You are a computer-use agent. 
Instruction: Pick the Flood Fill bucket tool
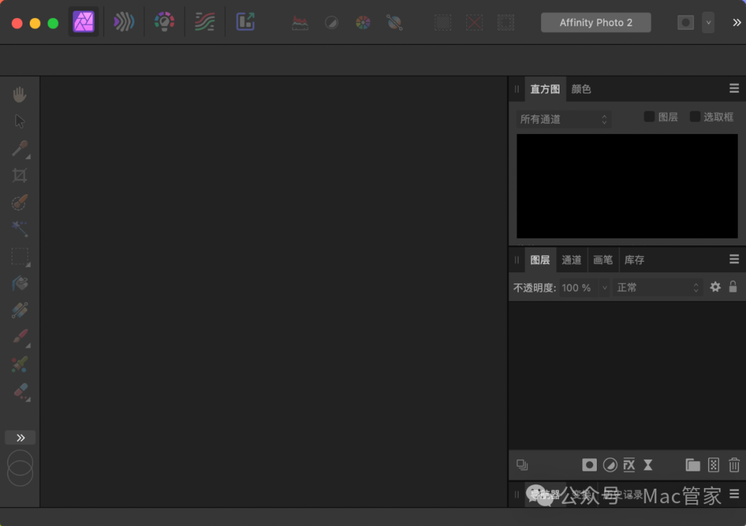point(19,283)
